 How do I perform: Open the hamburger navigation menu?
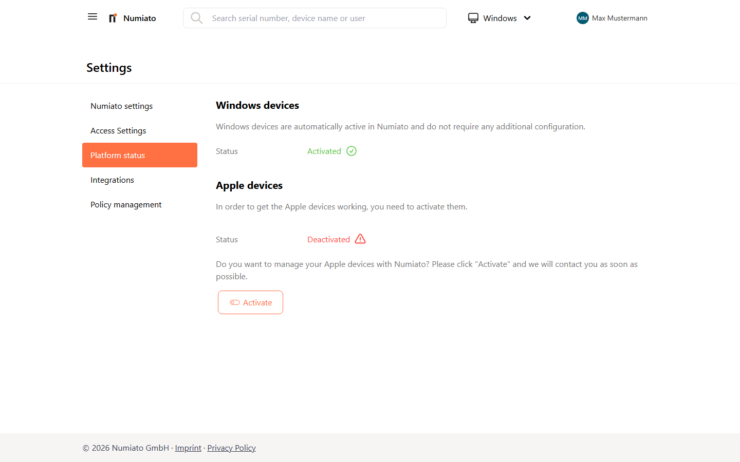92,16
